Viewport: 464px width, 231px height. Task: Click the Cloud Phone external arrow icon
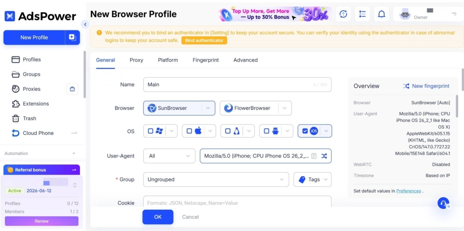(74, 133)
